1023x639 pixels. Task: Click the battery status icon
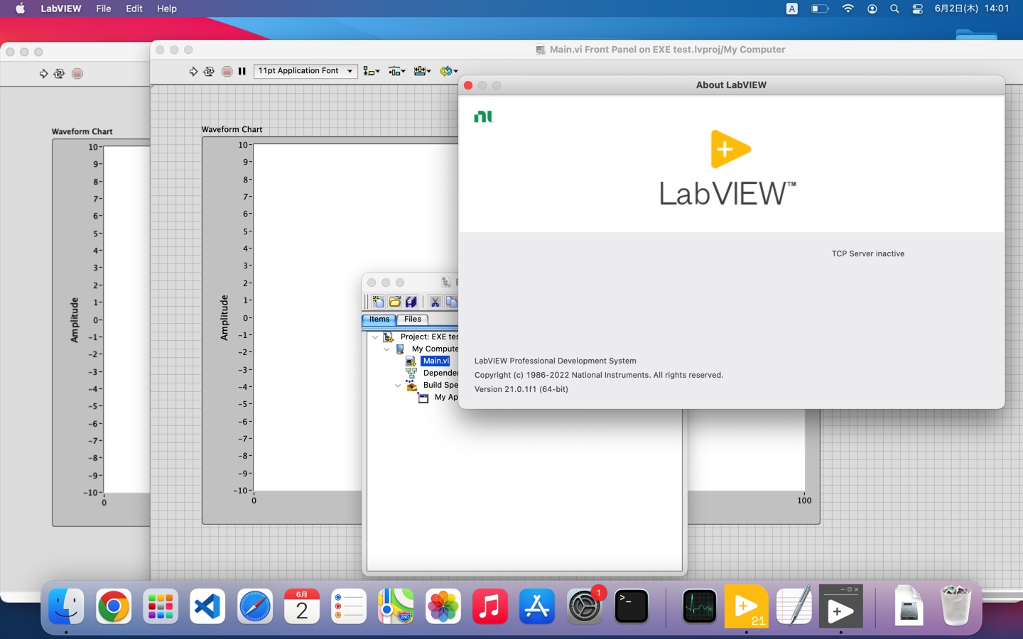point(820,9)
